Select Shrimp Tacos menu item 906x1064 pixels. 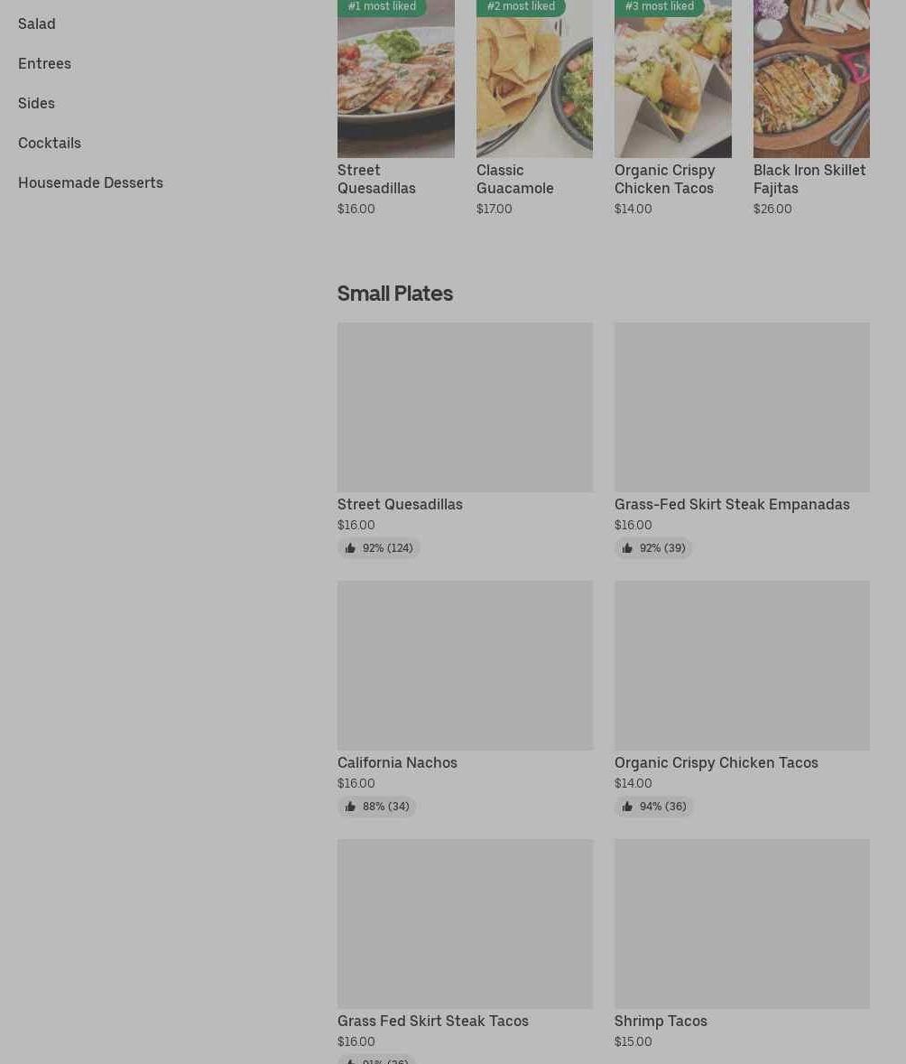pos(661,1021)
